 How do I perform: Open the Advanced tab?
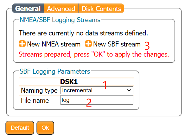coord(61,9)
